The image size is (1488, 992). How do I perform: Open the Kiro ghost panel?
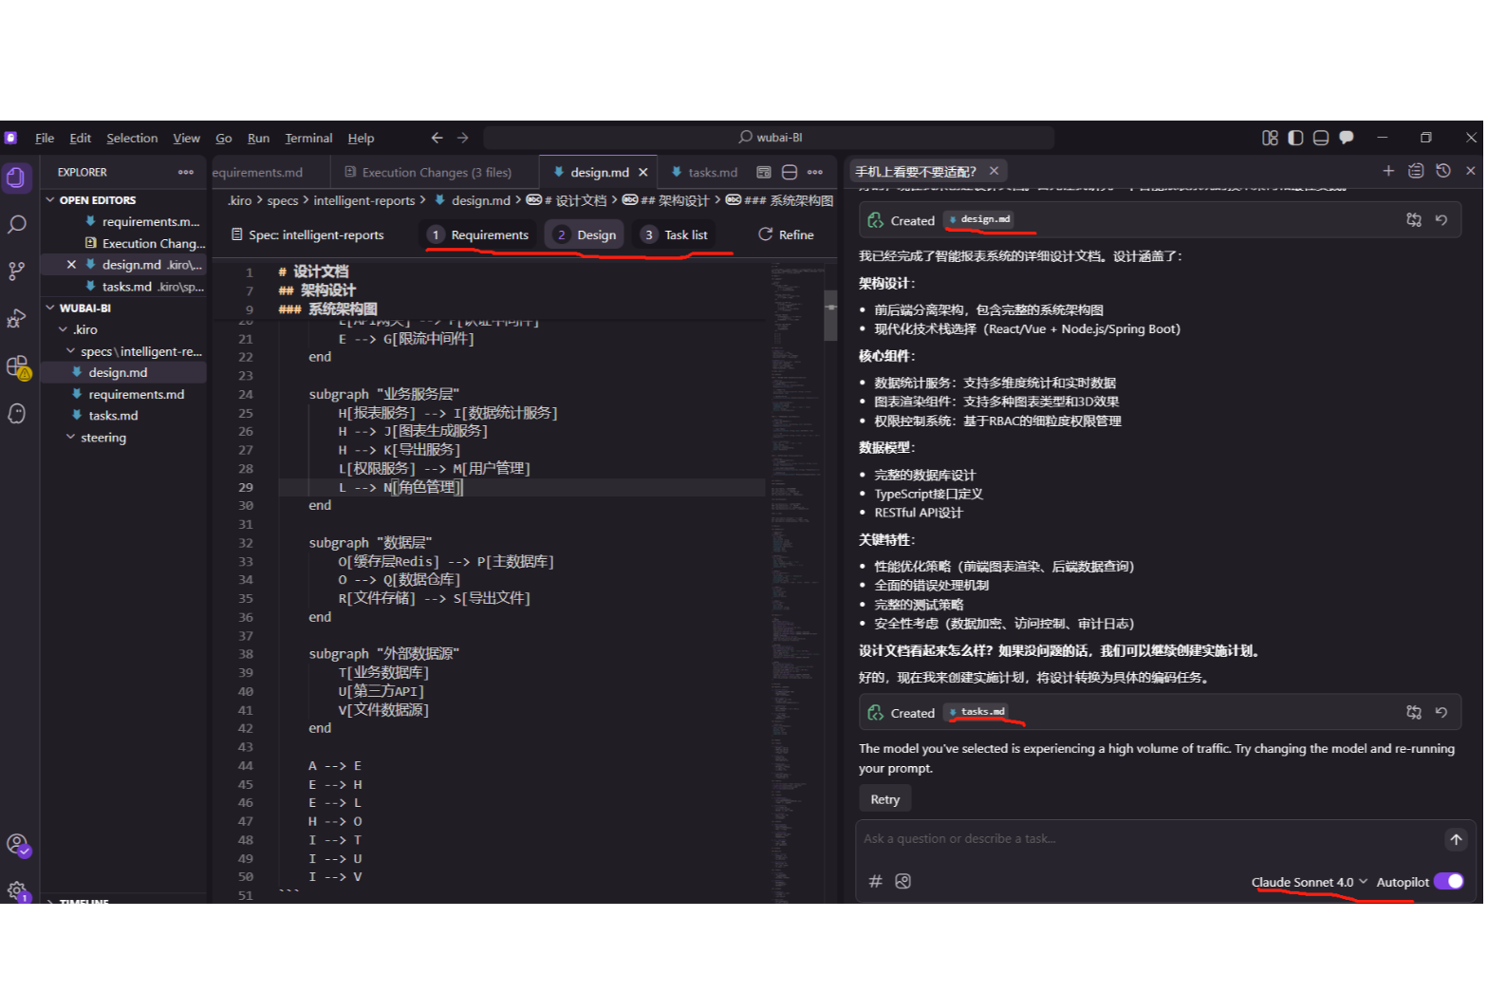[17, 414]
